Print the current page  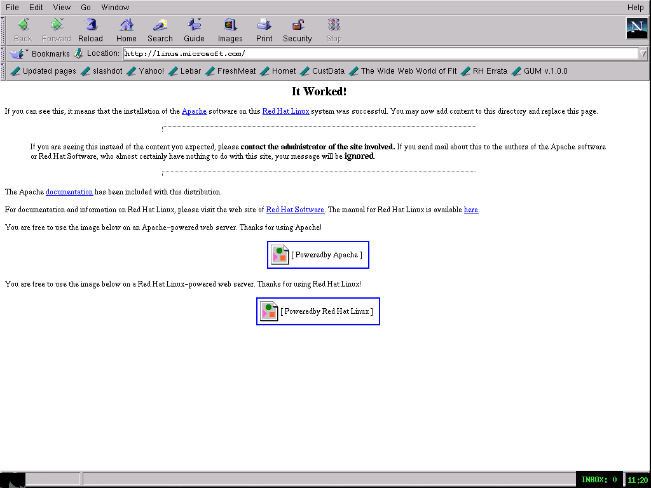click(264, 30)
